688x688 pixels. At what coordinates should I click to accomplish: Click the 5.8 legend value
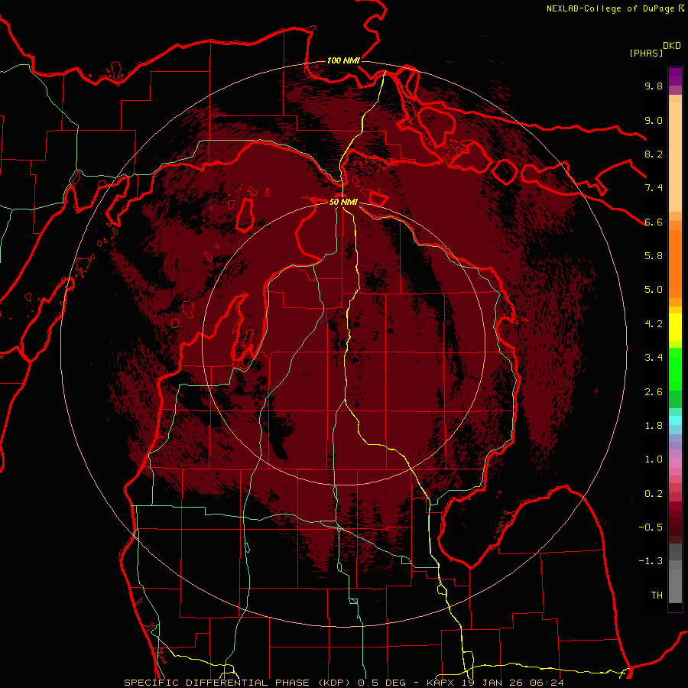coord(654,256)
